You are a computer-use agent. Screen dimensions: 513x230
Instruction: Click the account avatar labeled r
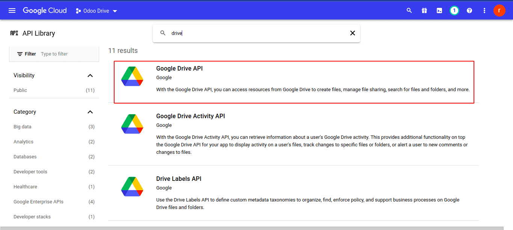pyautogui.click(x=499, y=10)
